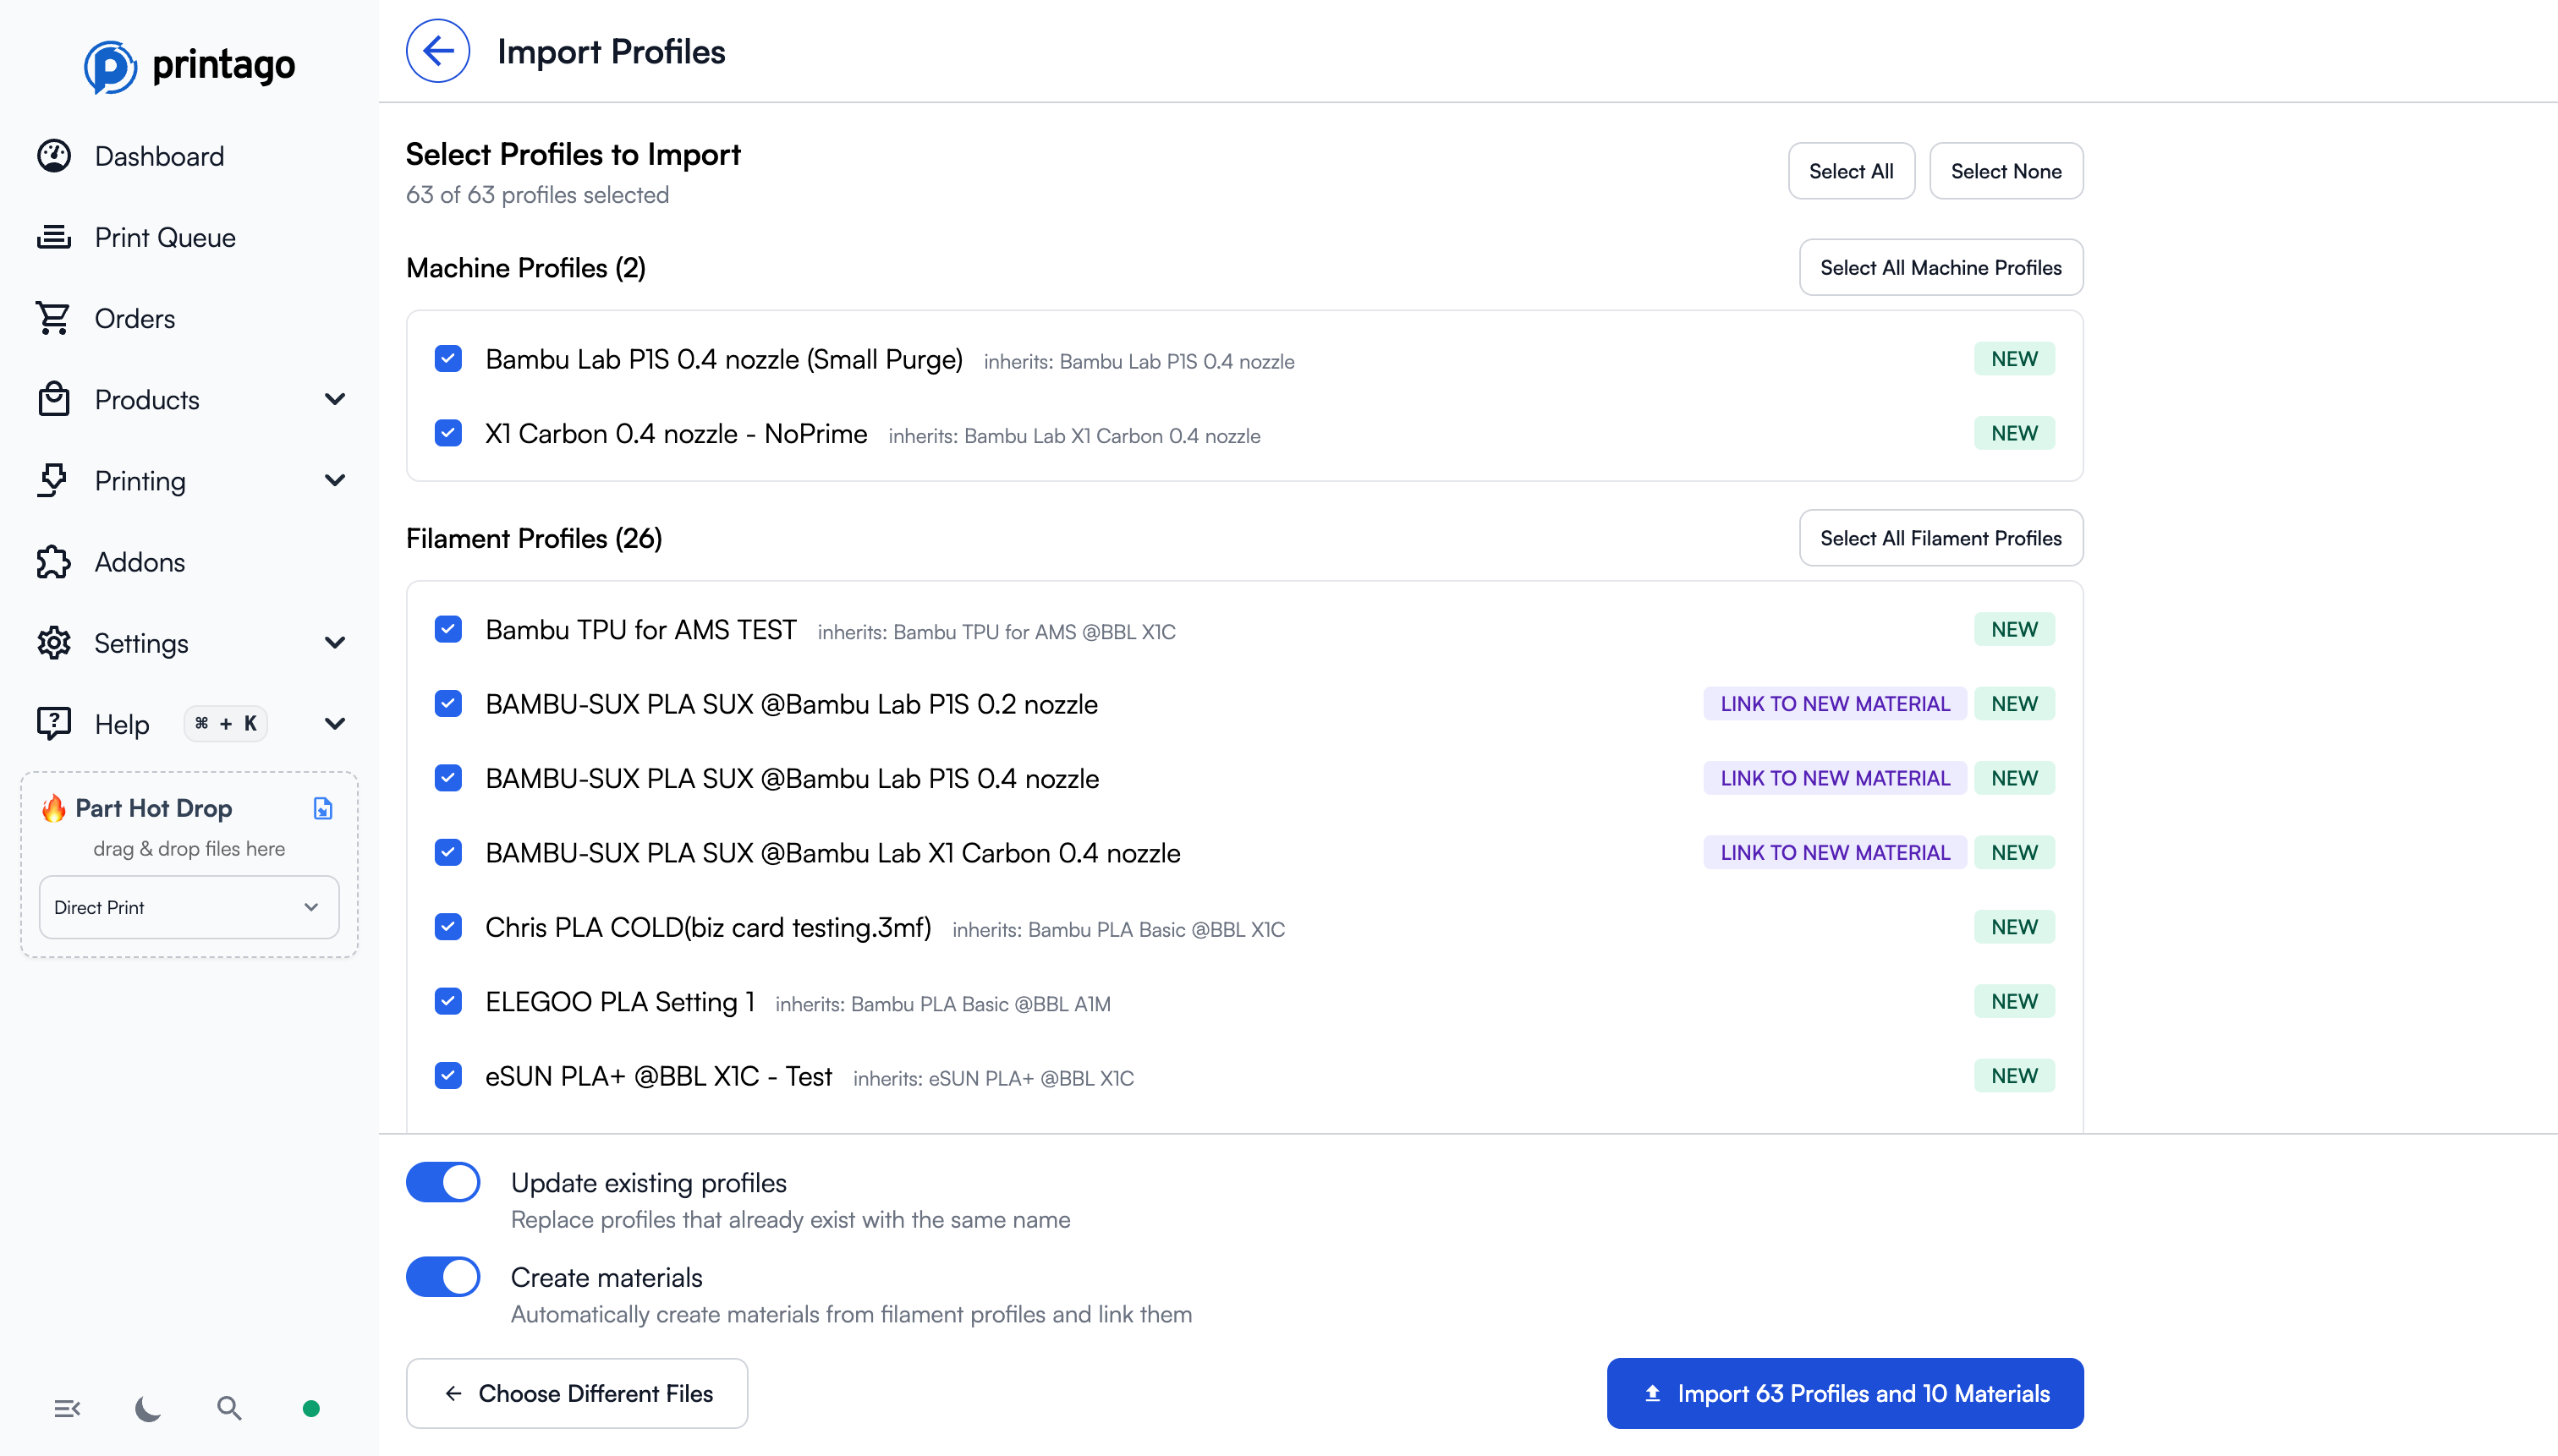
Task: Expand the Products section
Action: [x=335, y=399]
